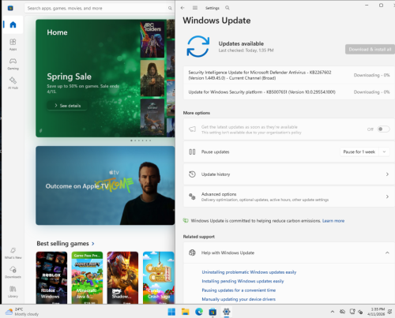This screenshot has width=395, height=318.
Task: Open Advanced options page
Action: [289, 196]
